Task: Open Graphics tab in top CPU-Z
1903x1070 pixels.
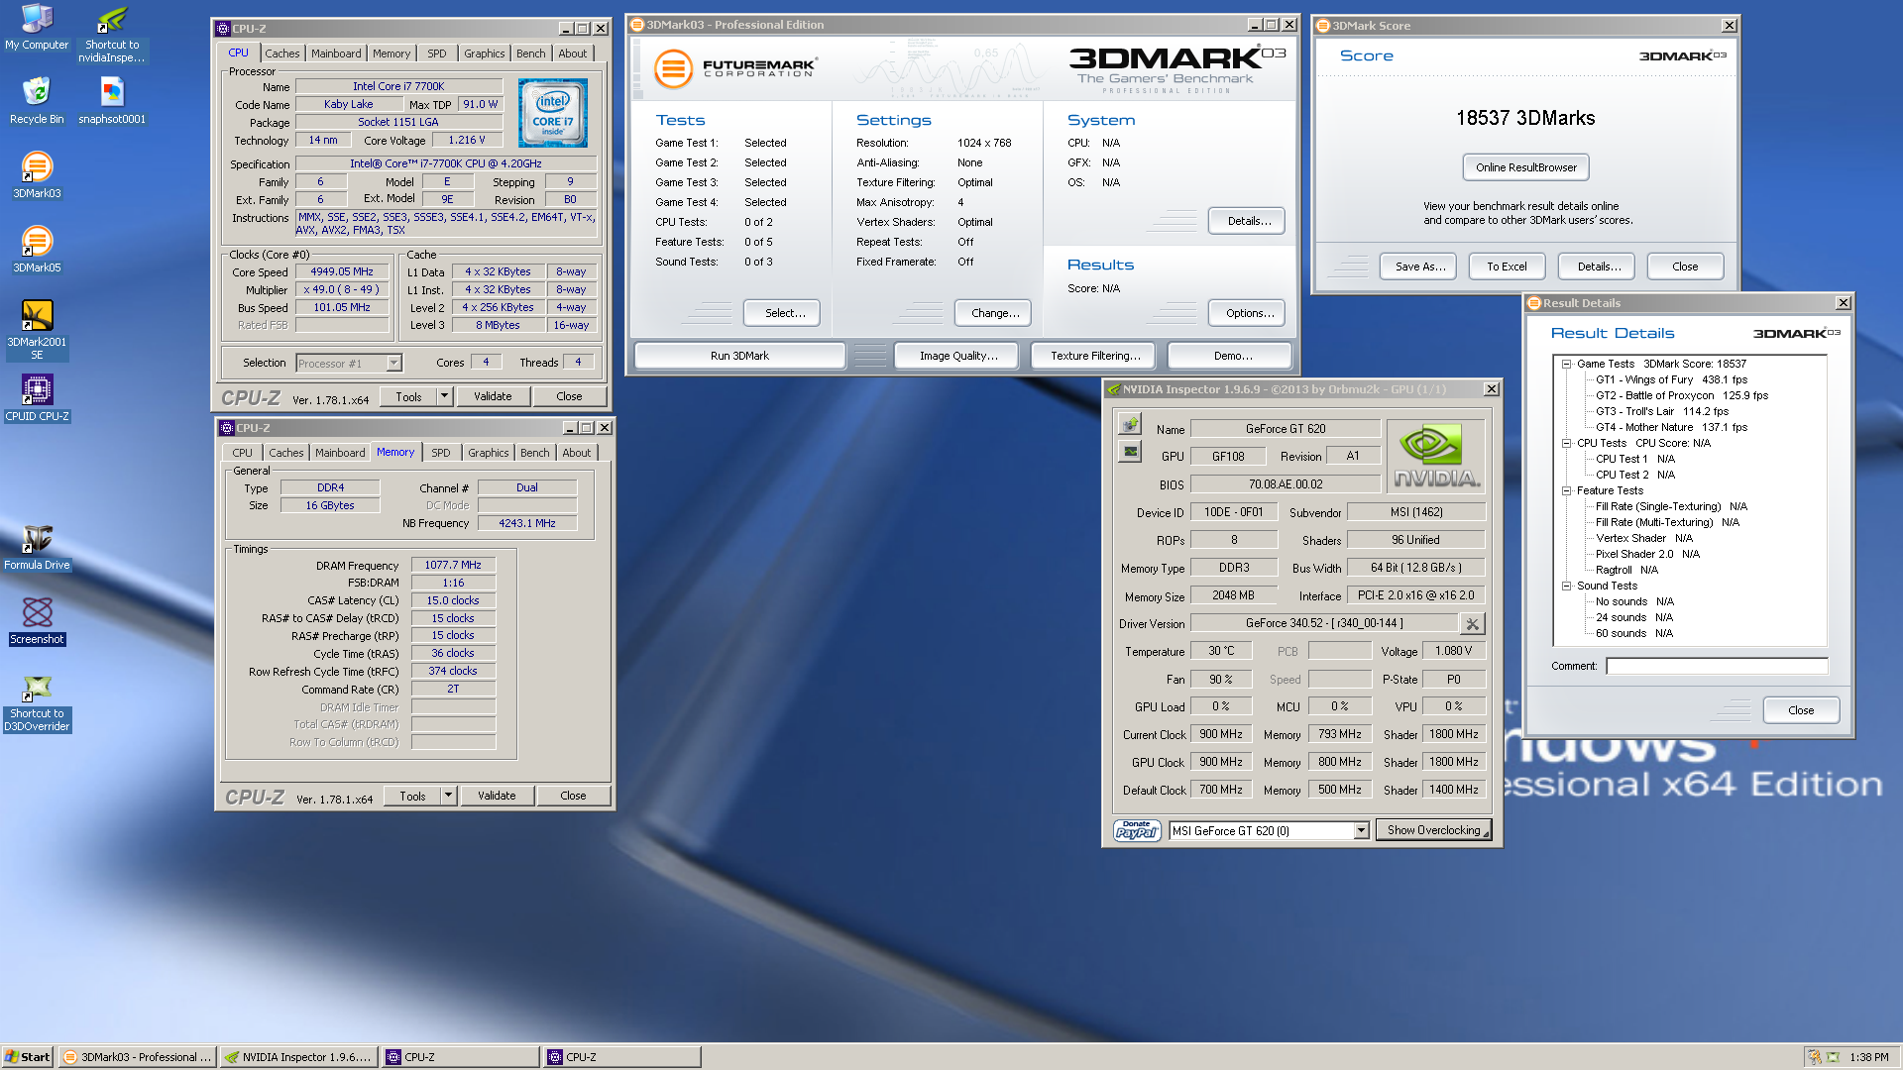Action: tap(484, 53)
